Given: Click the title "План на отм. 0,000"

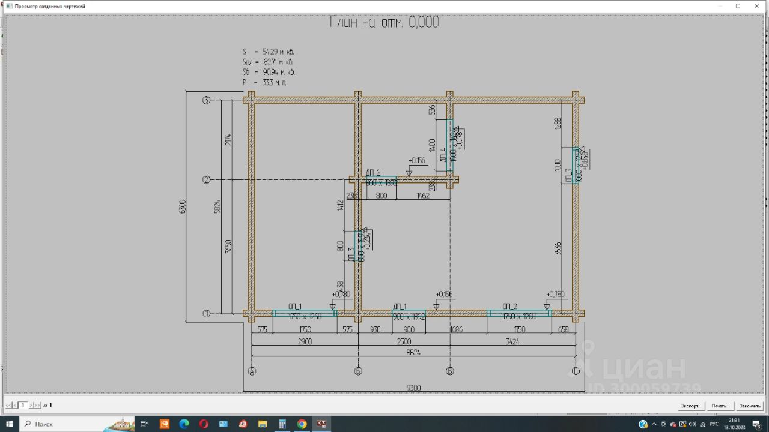Looking at the screenshot, I should pos(384,22).
